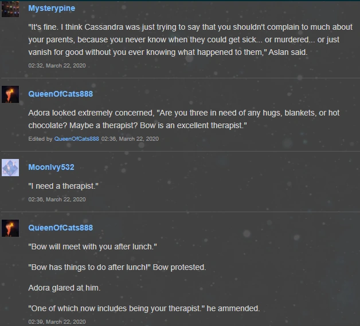Click the line "Bow will meet with you after lunch."
Image resolution: width=360 pixels, height=326 pixels.
coord(92,247)
